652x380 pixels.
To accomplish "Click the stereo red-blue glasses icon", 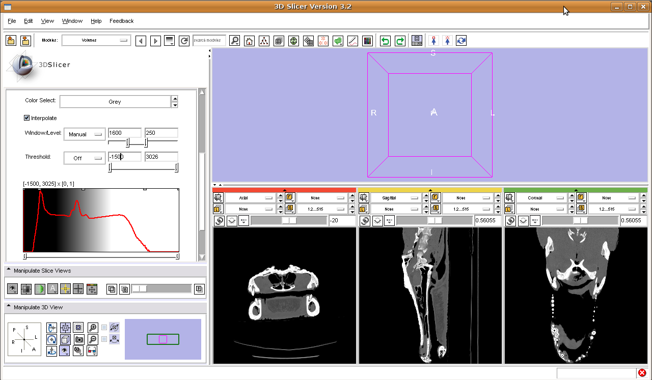I will click(x=92, y=351).
